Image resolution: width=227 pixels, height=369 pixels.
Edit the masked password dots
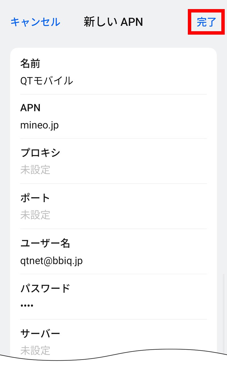[27, 305]
